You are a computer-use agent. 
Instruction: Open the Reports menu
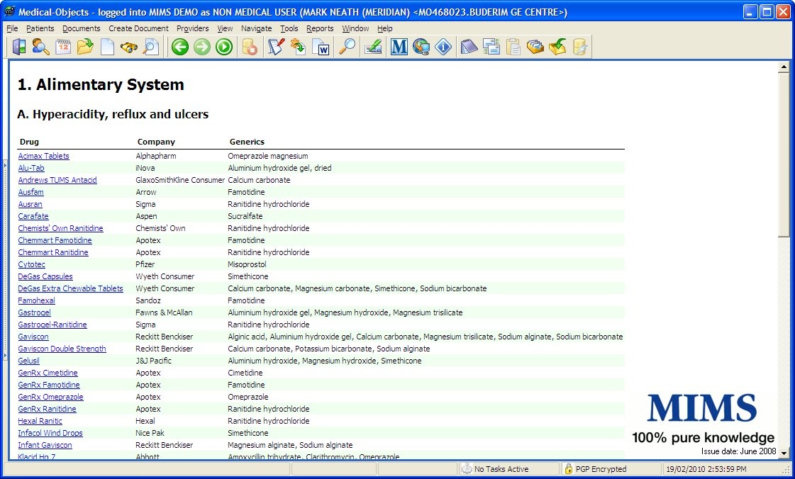[320, 28]
